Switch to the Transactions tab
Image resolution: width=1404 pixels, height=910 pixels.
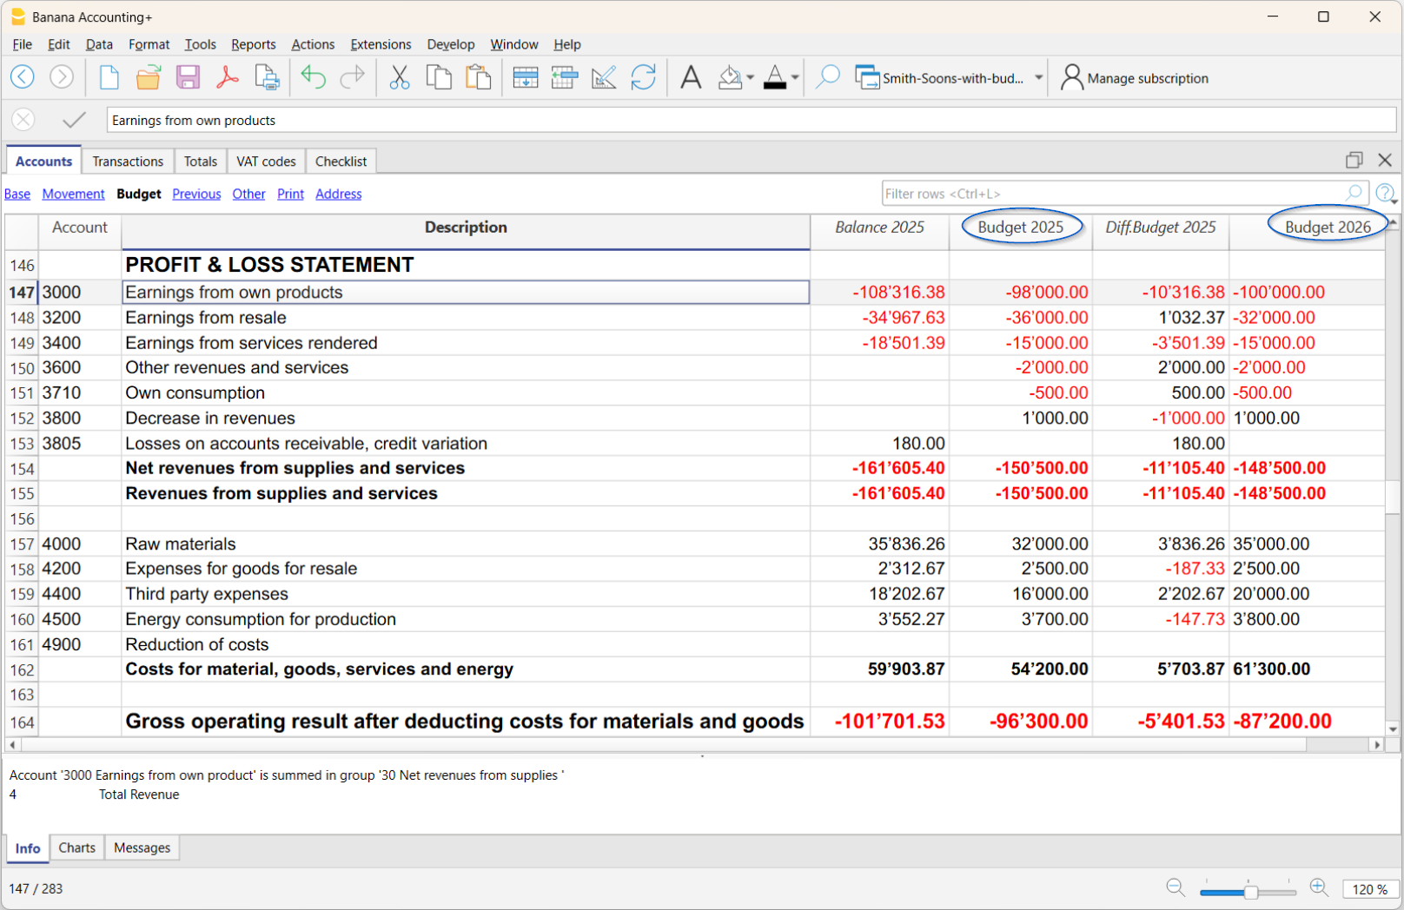(128, 162)
